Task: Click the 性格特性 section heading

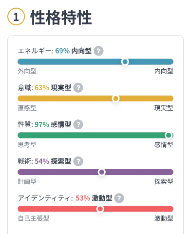Action: point(61,18)
